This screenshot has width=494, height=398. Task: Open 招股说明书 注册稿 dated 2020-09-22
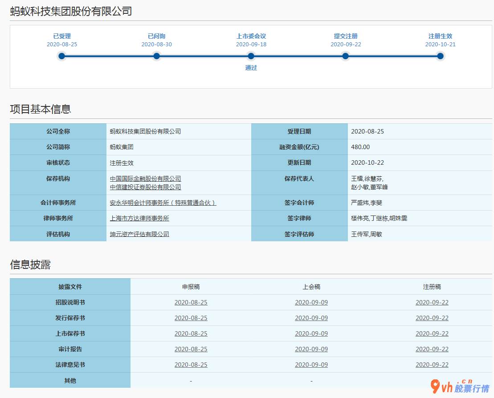(432, 302)
